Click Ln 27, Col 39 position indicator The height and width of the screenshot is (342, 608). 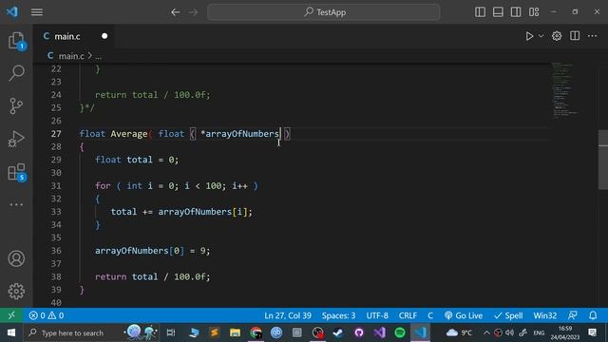click(288, 315)
